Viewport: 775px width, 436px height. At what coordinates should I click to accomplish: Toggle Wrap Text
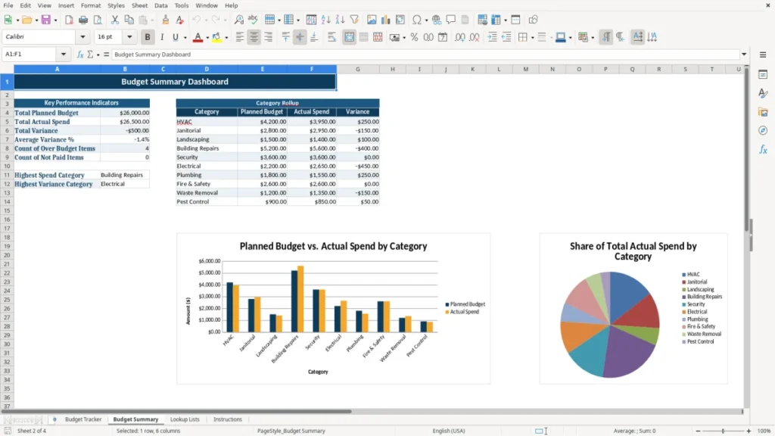point(331,37)
